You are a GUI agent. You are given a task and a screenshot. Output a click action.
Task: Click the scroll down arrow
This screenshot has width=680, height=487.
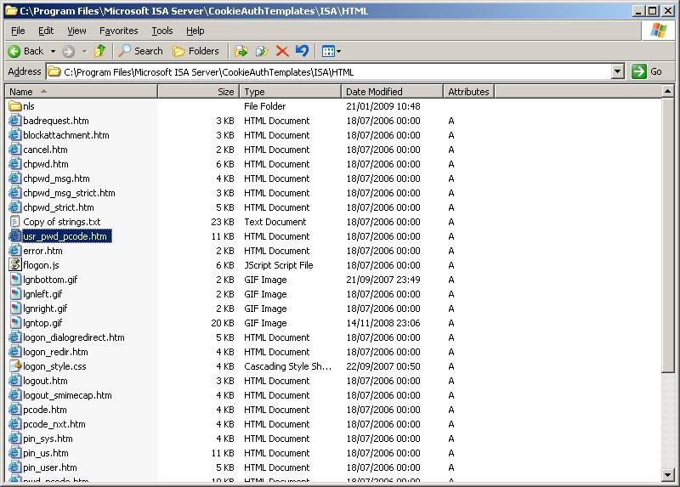(668, 475)
